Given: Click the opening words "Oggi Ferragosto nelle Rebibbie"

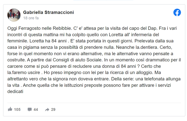Looking at the screenshot, I should coord(36,28).
